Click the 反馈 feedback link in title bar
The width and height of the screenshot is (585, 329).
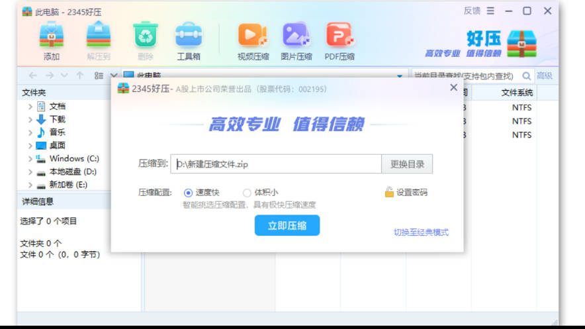472,11
